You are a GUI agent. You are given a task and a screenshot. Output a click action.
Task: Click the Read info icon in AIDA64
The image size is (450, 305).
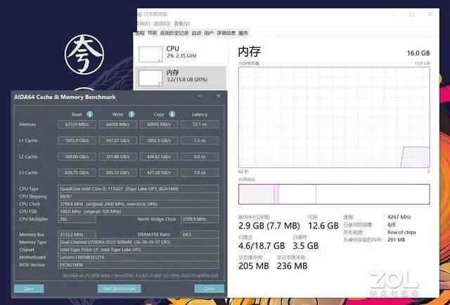[90, 114]
